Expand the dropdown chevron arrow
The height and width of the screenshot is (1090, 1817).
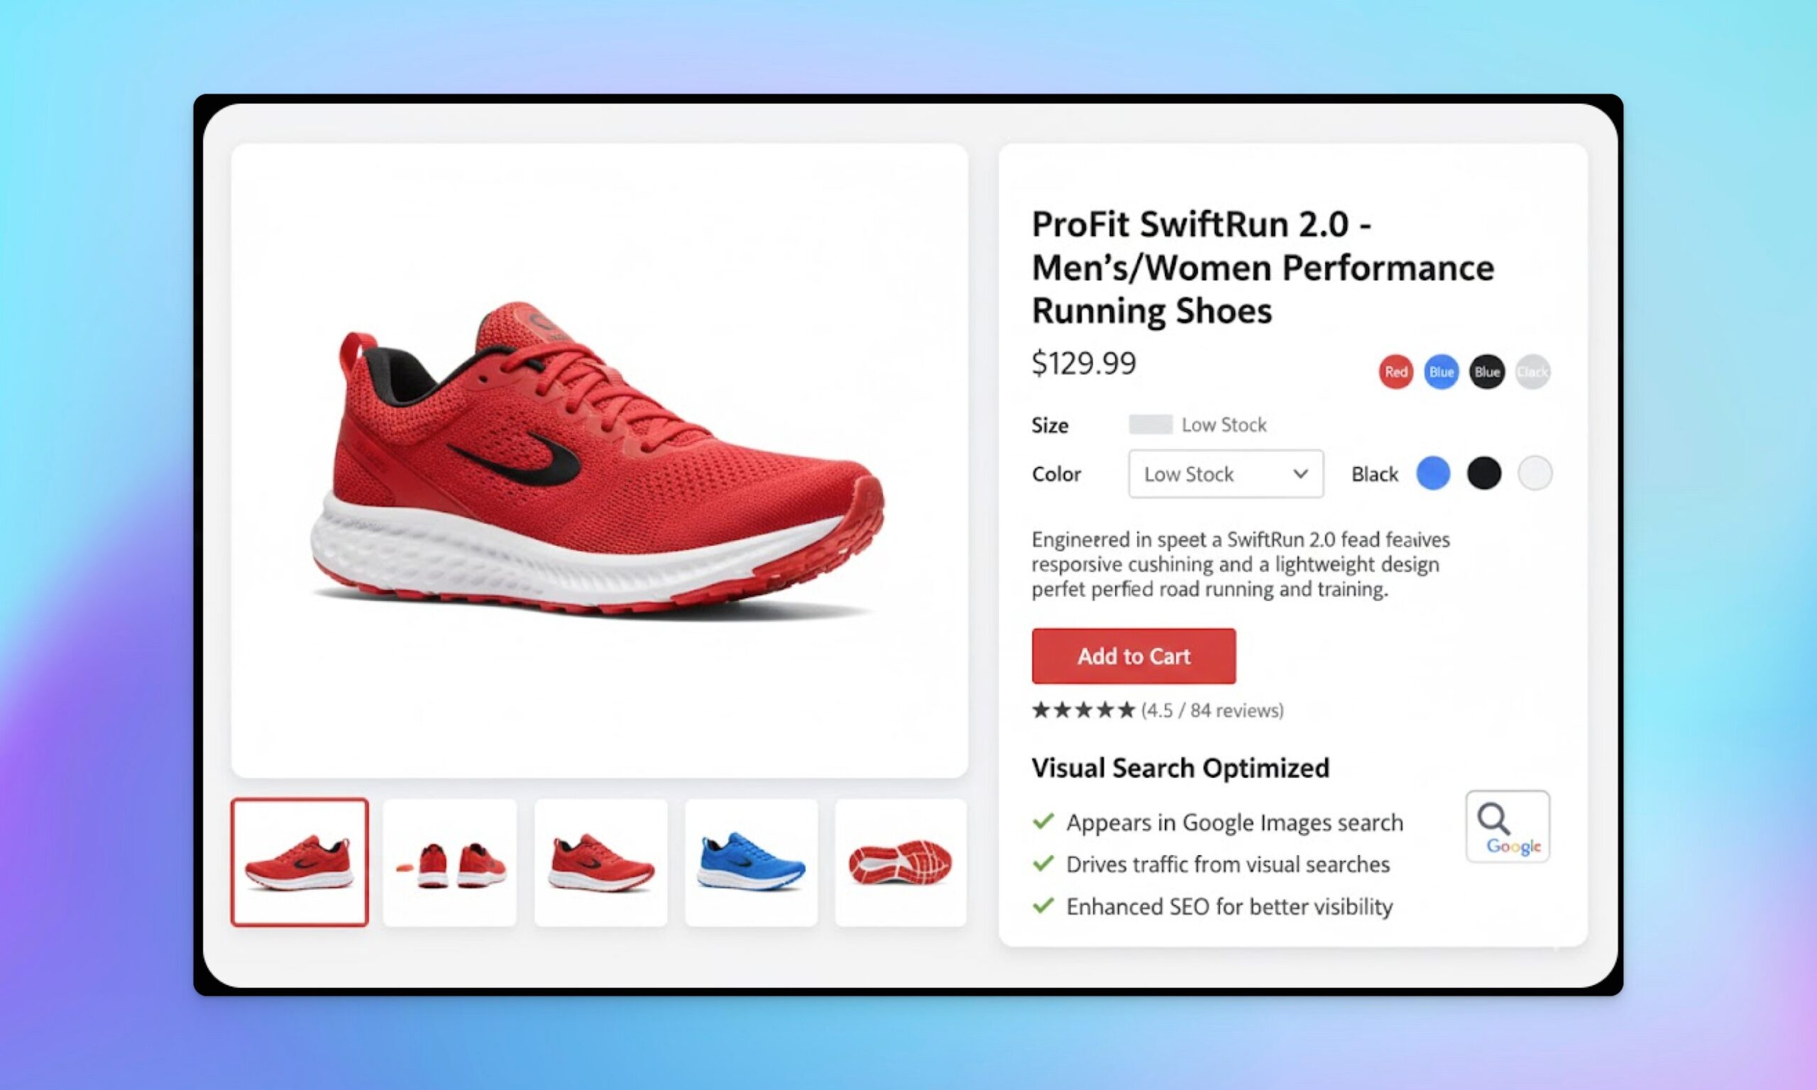(1300, 474)
